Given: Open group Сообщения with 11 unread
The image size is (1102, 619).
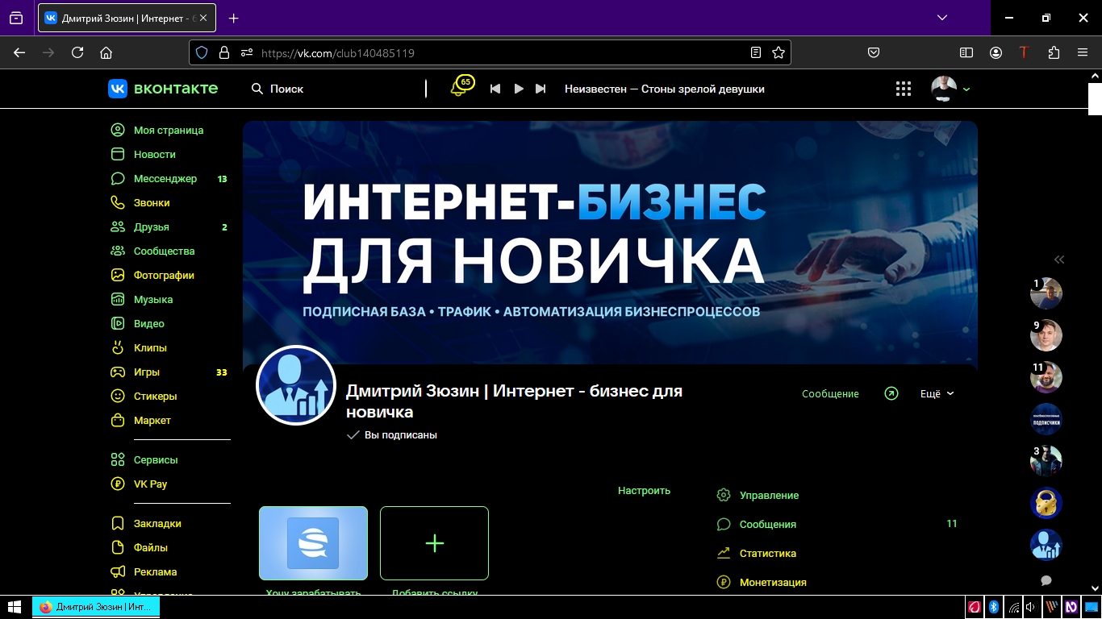Looking at the screenshot, I should click(x=837, y=524).
